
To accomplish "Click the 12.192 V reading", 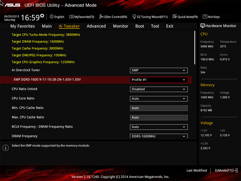I will click(206, 135).
